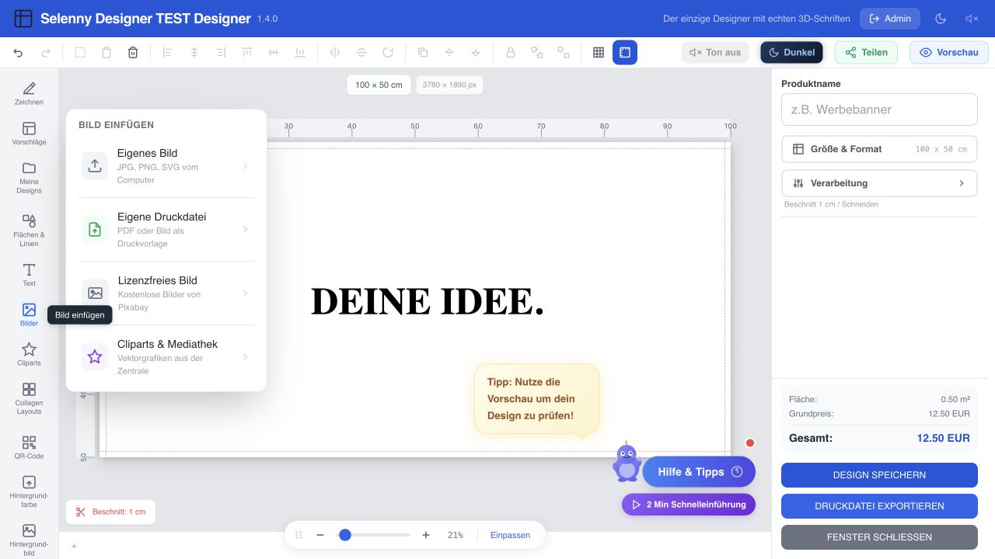Expand the Verarbeitung options
Screen dimensions: 995x559
pos(879,183)
